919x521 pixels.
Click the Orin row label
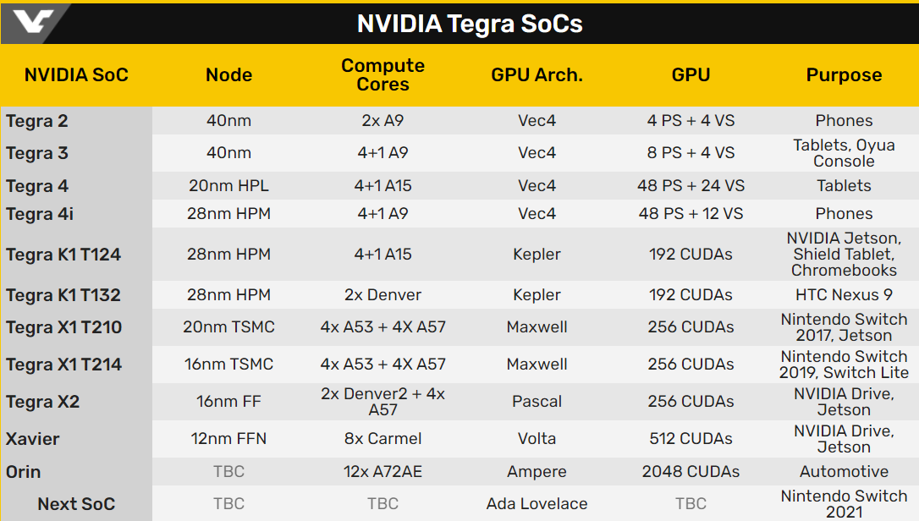[24, 472]
